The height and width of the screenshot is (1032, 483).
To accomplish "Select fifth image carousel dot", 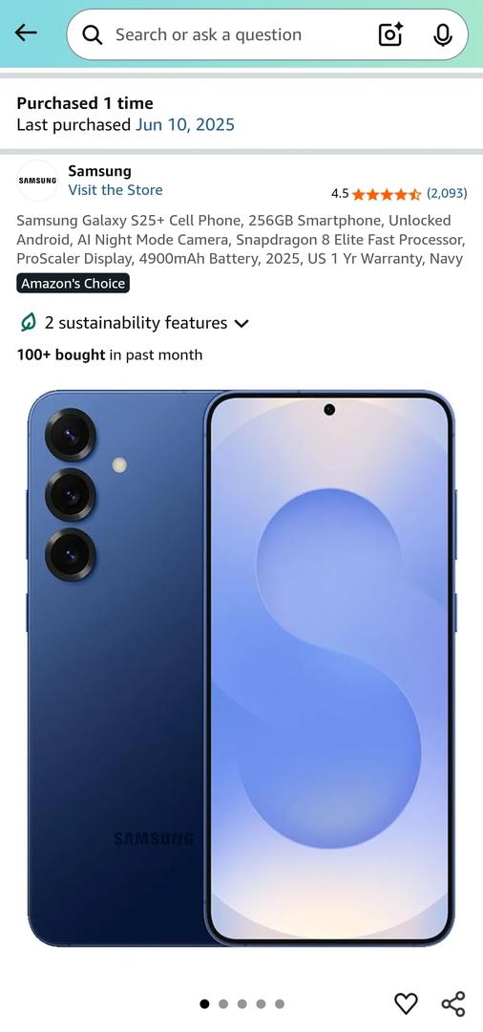I will pos(280,1003).
